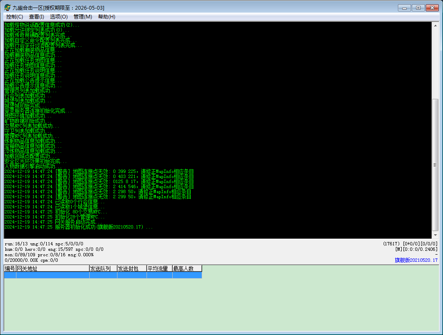Screen dimensions: 443x335
Task: Click the 网关地址 column header
Action: point(53,269)
